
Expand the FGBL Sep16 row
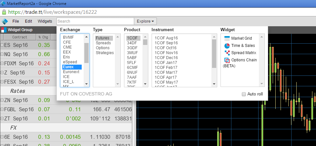pyautogui.click(x=2, y=109)
